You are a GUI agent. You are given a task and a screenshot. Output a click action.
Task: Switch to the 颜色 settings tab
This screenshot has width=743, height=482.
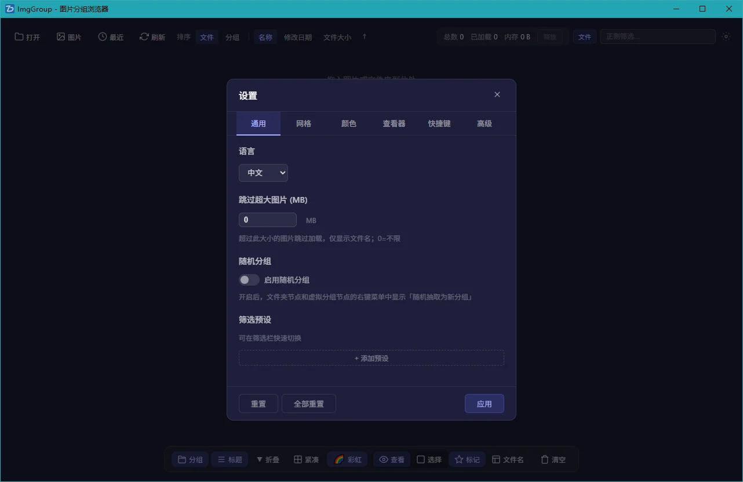pos(349,123)
